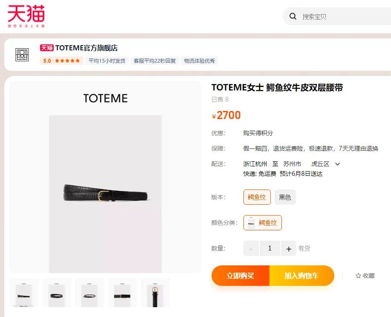
Task: Open the 苏州市 destination city selector
Action: 292,164
